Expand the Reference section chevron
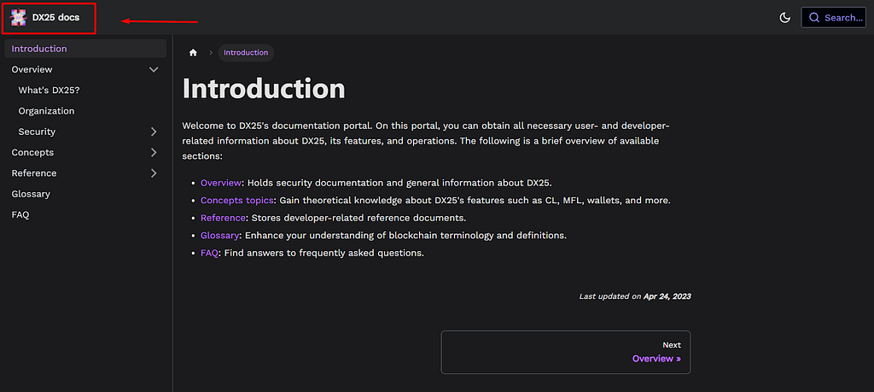This screenshot has height=392, width=874. click(154, 173)
